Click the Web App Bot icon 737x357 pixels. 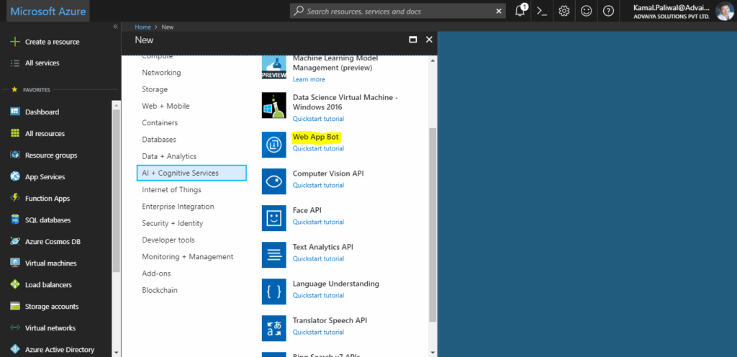274,145
